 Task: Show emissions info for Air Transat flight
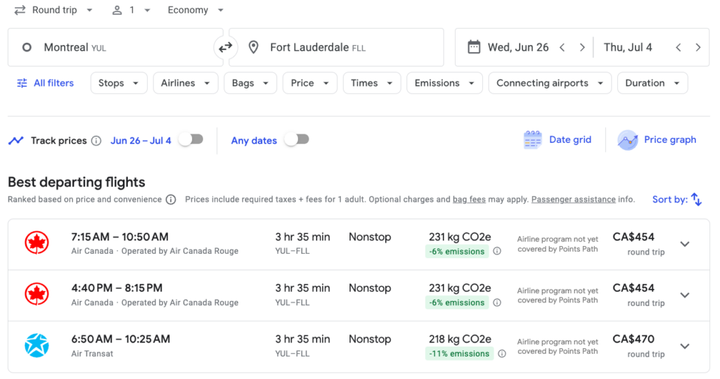click(x=501, y=354)
